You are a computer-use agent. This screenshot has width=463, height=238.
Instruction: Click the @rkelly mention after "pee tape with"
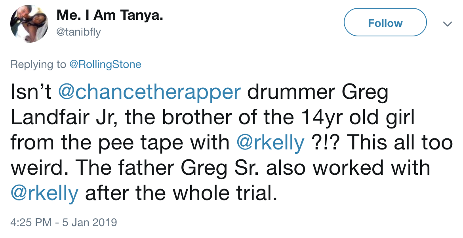271,143
